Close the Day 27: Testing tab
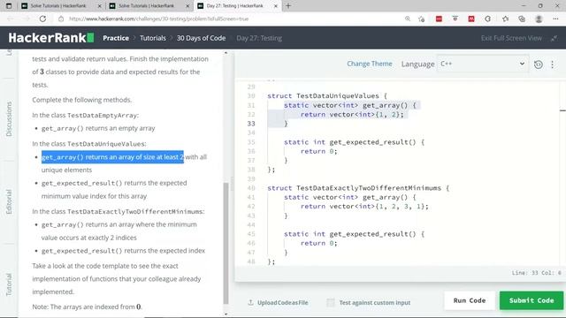Viewport: 566px width, 318px height. [x=276, y=6]
